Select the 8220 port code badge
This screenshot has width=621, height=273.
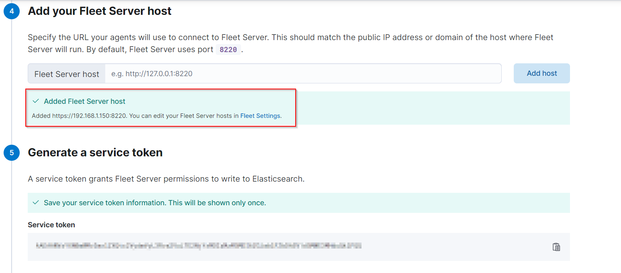pos(228,50)
